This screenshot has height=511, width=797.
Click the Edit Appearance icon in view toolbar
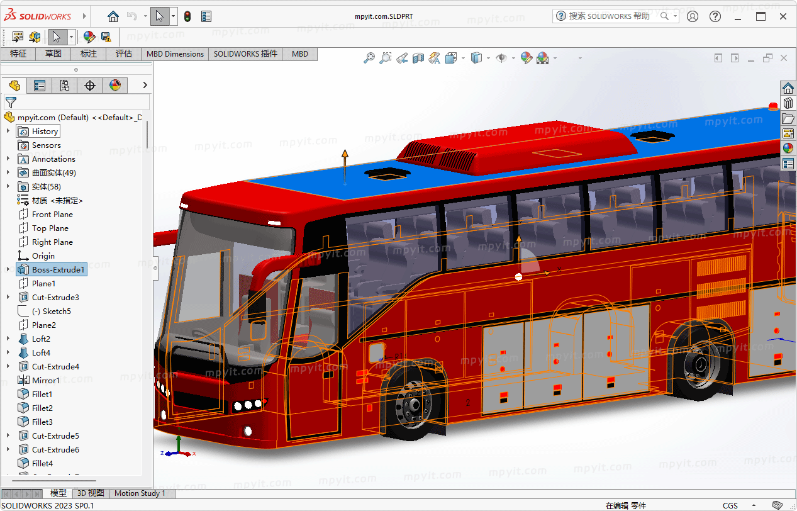point(527,58)
